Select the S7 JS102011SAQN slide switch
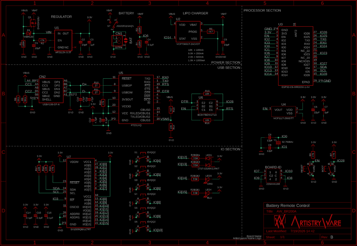Image resolution: width=357 pixels, height=246 pixels. 113,23
